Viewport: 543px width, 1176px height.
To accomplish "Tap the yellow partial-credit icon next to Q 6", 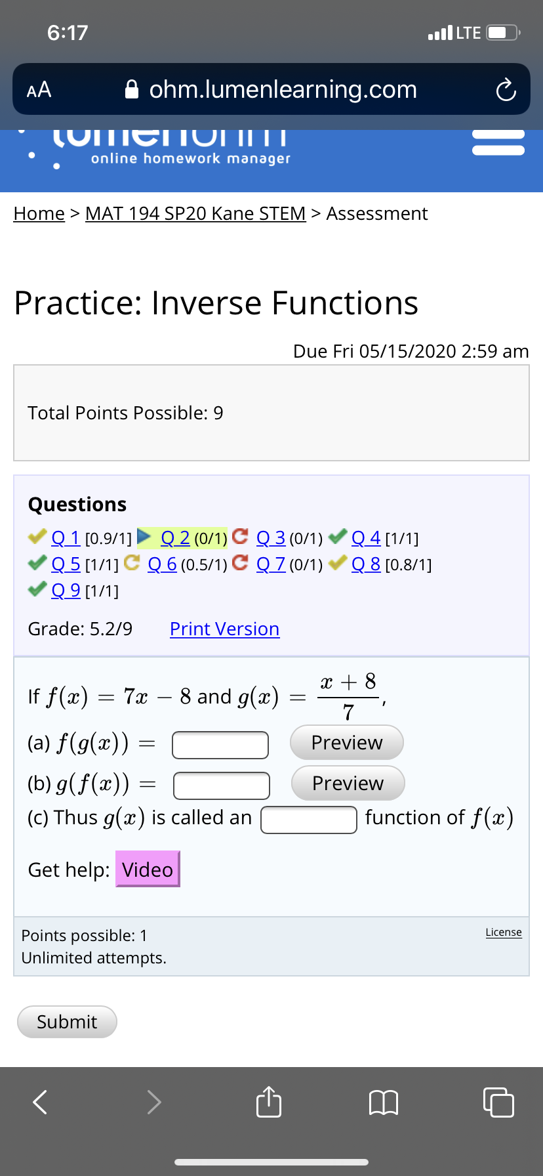I will tap(132, 563).
